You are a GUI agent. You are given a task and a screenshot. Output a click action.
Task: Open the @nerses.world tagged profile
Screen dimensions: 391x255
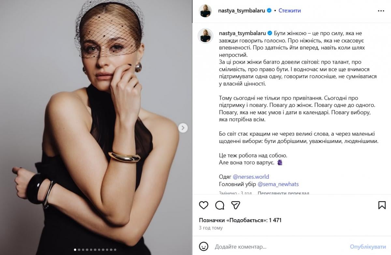(x=251, y=177)
